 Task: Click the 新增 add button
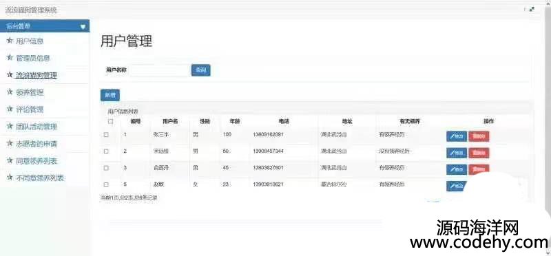click(110, 95)
